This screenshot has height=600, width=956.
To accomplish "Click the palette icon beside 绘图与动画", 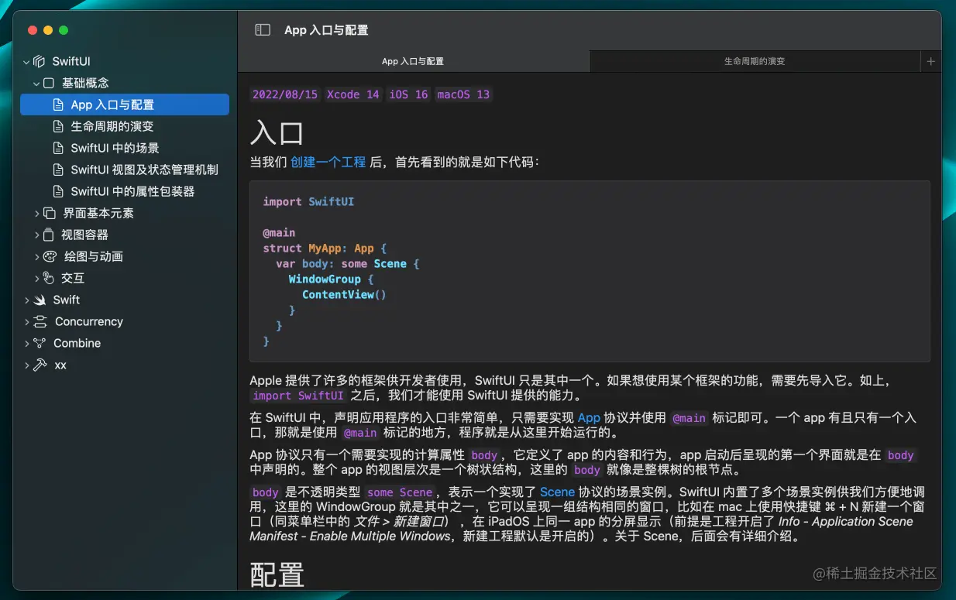I will 50,256.
